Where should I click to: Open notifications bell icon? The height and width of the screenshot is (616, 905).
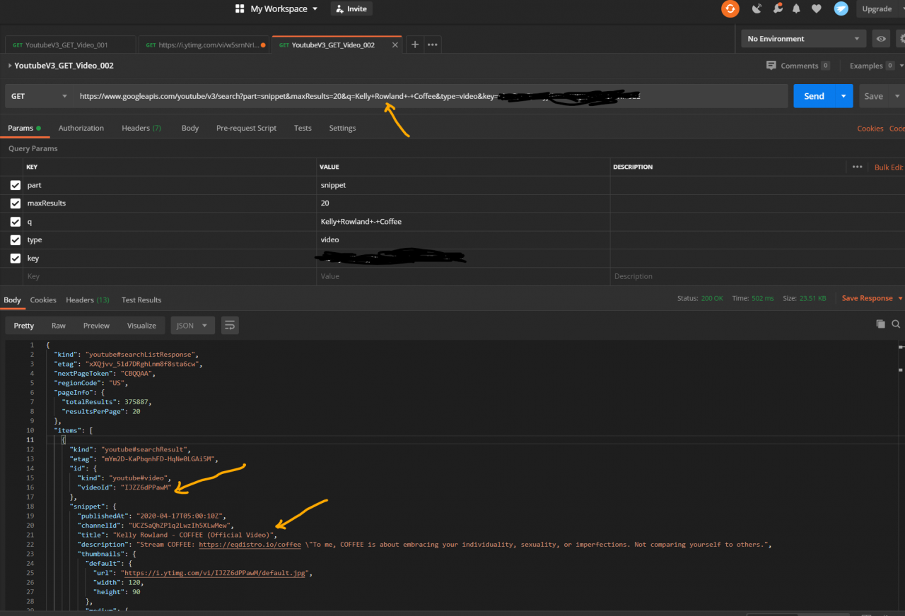[x=797, y=8]
